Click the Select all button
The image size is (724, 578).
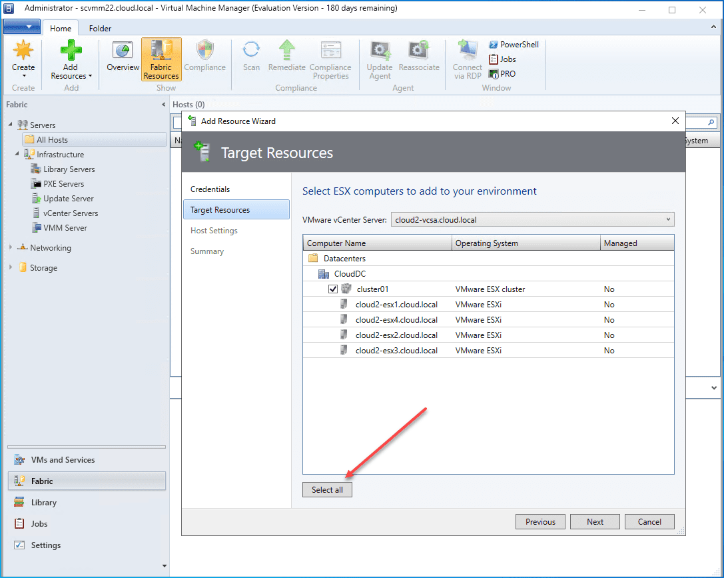[327, 490]
